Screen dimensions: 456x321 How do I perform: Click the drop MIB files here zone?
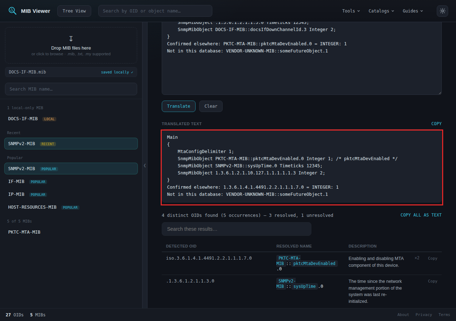click(x=71, y=46)
